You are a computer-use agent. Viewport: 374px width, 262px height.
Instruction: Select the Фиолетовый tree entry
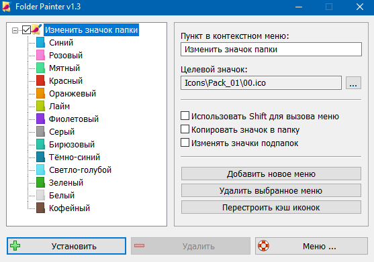74,119
